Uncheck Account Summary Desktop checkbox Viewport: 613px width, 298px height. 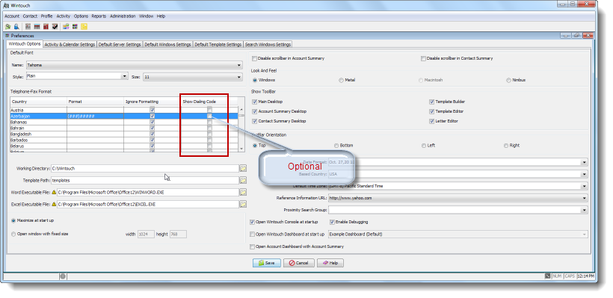tap(254, 111)
